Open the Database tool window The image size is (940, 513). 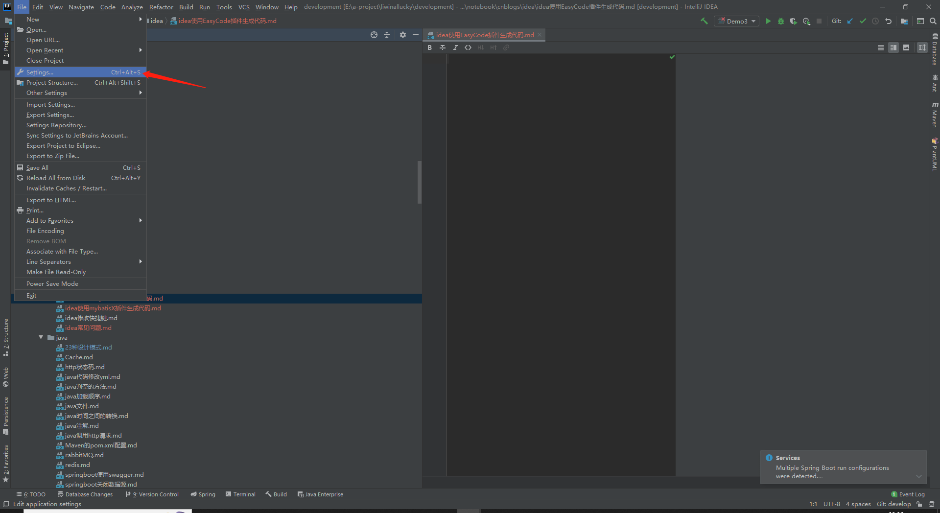pyautogui.click(x=935, y=49)
